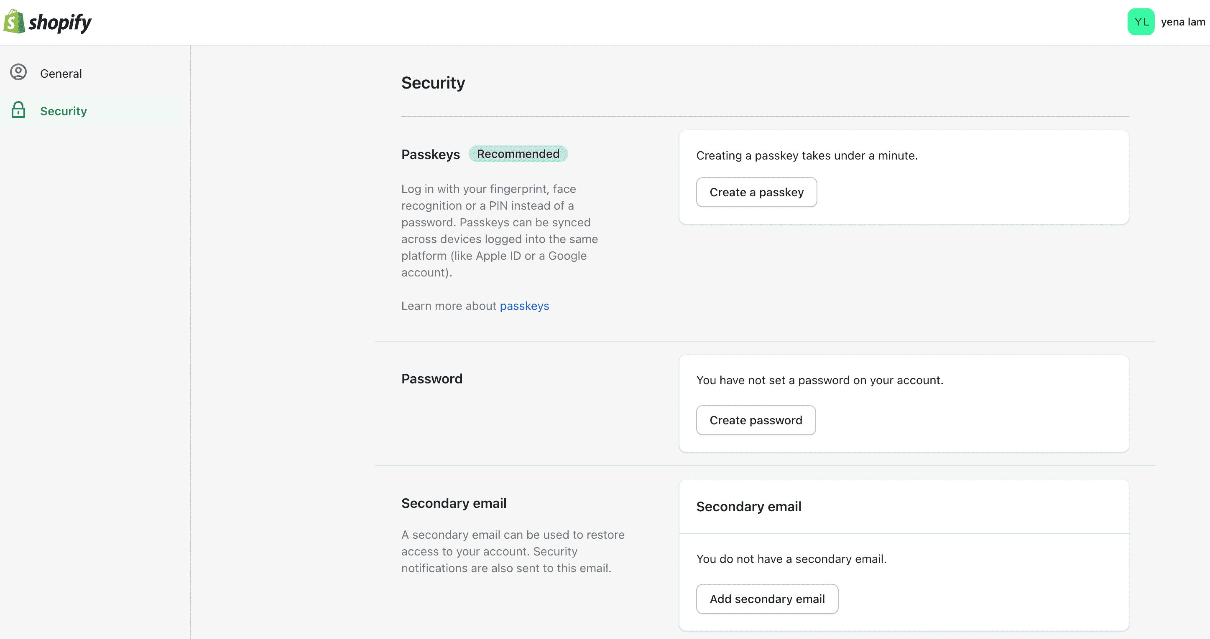Click the Create a passkey button
This screenshot has width=1210, height=639.
click(756, 192)
